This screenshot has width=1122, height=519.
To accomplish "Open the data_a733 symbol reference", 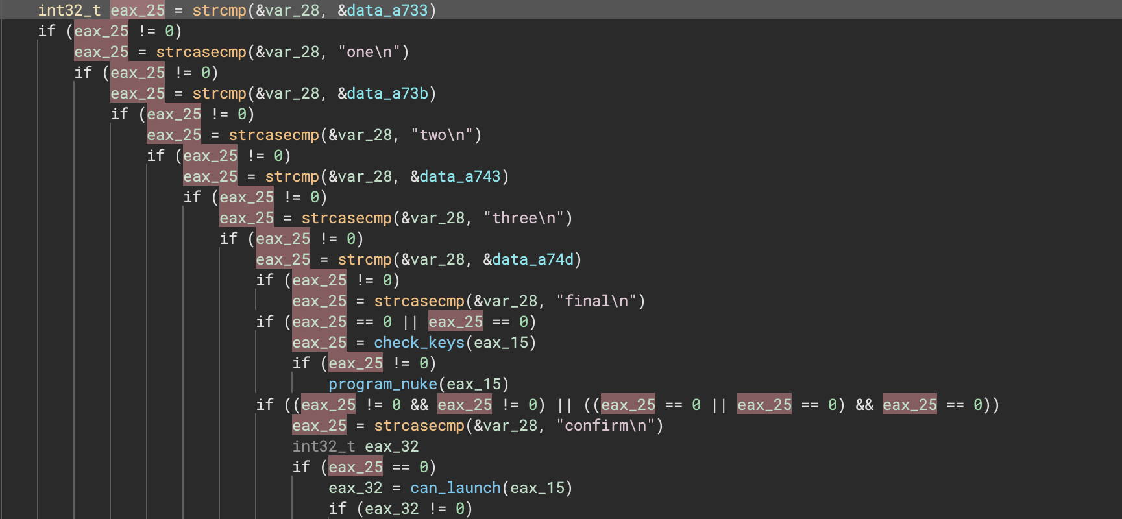I will click(x=387, y=10).
